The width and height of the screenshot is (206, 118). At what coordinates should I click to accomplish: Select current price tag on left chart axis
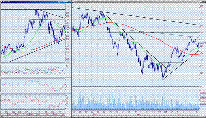(x=68, y=28)
